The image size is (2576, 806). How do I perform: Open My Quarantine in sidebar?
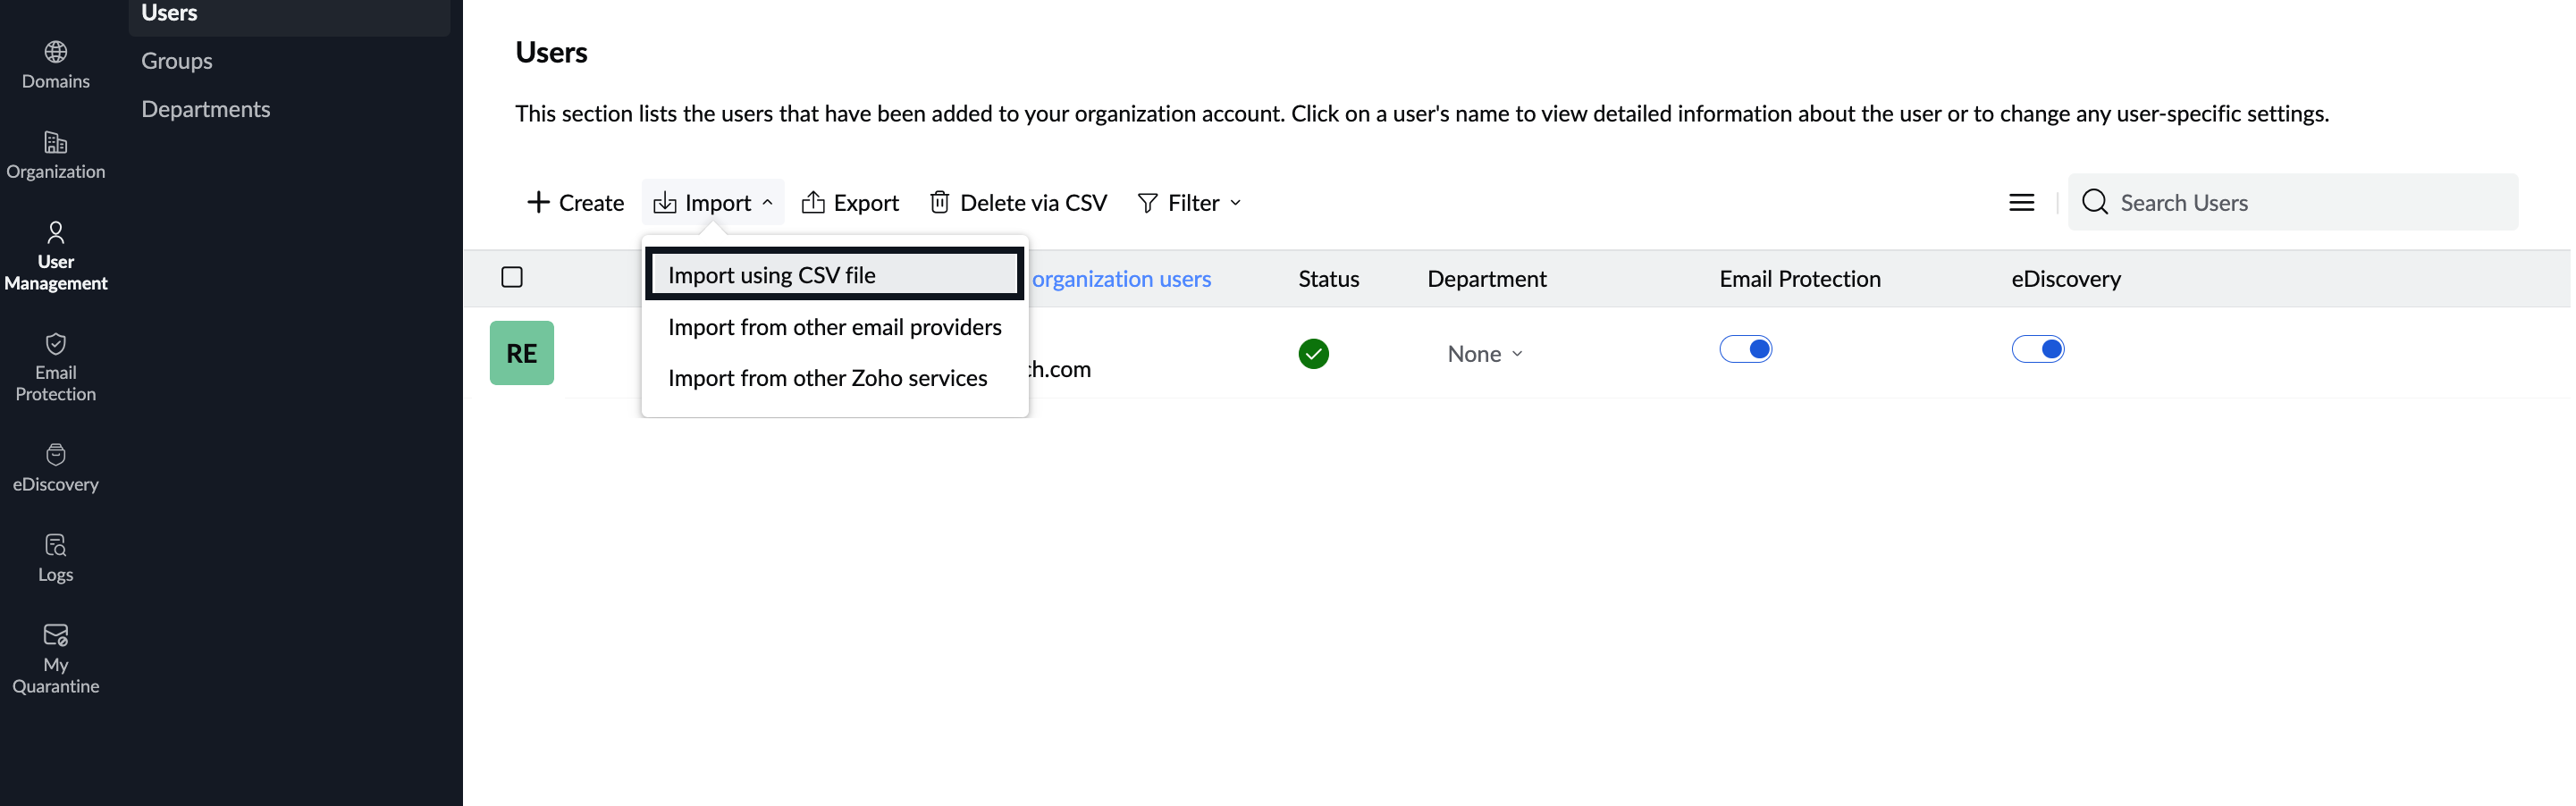[56, 636]
